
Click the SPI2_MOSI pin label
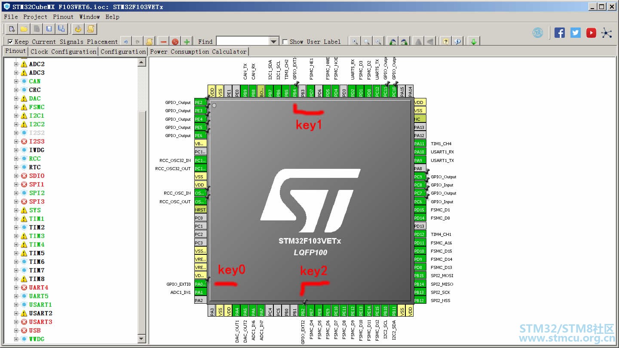(x=442, y=276)
